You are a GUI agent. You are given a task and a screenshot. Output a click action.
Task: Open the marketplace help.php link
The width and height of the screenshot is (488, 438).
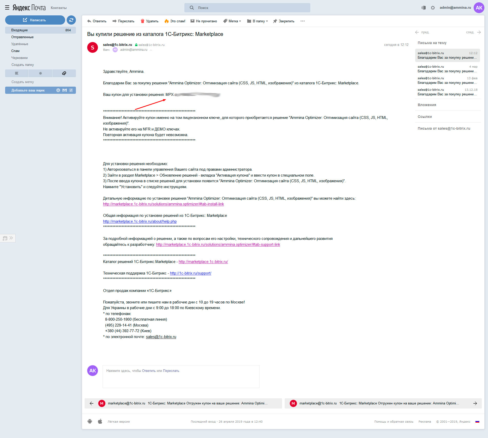click(x=140, y=221)
